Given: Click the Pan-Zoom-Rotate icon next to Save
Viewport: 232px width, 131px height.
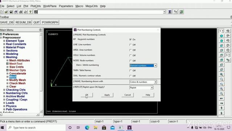Looking at the screenshot, I should tap(16, 12).
